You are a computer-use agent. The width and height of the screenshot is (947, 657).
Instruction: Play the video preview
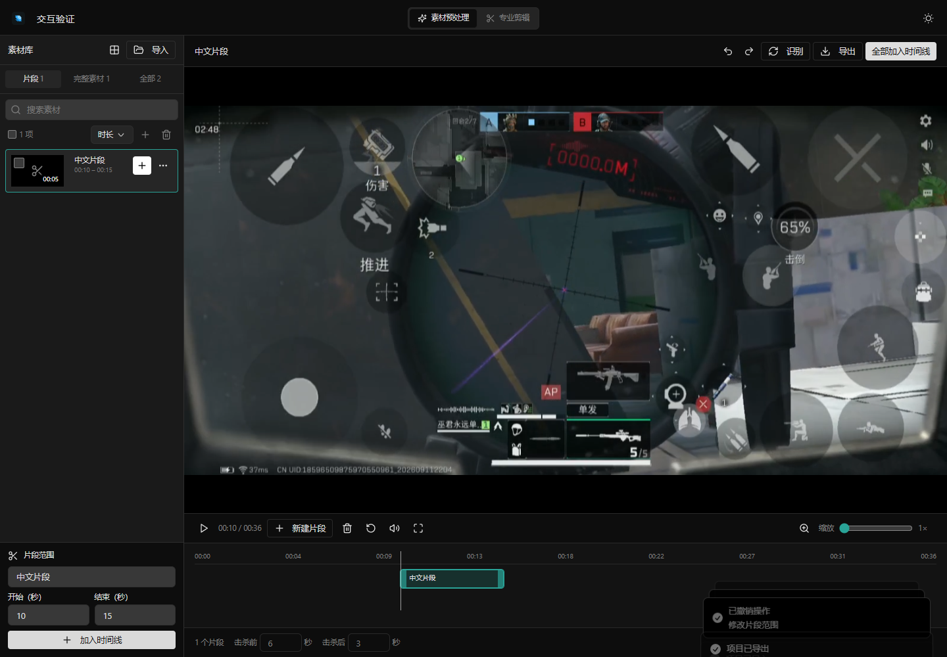pos(204,528)
